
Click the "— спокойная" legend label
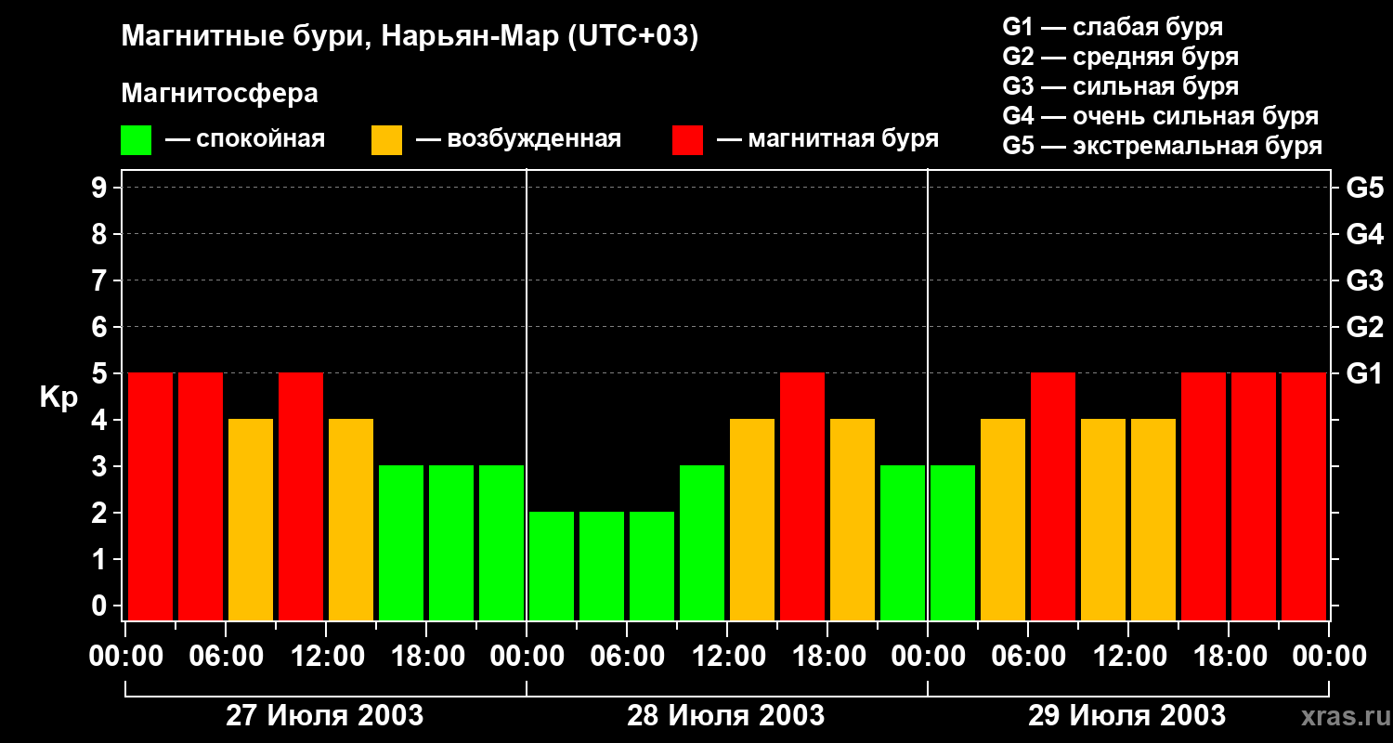point(245,139)
